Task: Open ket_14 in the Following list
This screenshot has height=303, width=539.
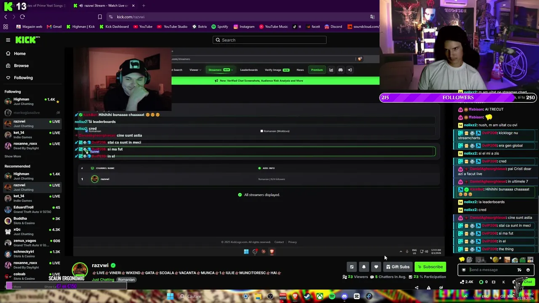Action: (x=33, y=135)
